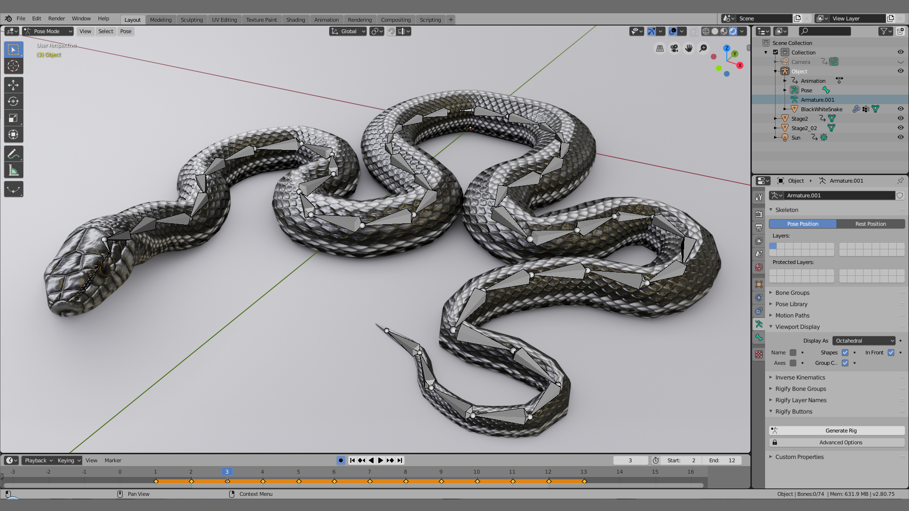This screenshot has height=511, width=909.
Task: Enable Shapes checkbox in Viewport Display
Action: [845, 352]
